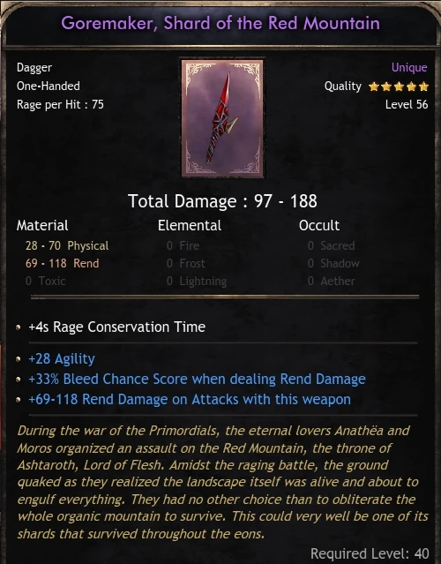Click the 28 - 70 Physical damage entry

click(x=67, y=245)
